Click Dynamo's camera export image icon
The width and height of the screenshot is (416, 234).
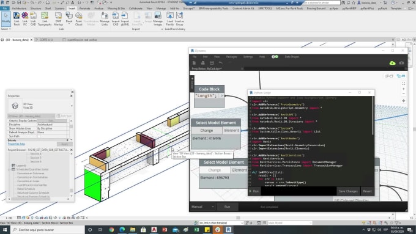401,63
